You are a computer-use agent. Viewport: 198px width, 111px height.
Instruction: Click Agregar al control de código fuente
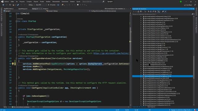[x=181, y=110]
